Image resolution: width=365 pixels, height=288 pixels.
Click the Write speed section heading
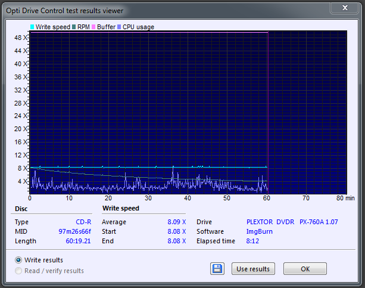[121, 208]
